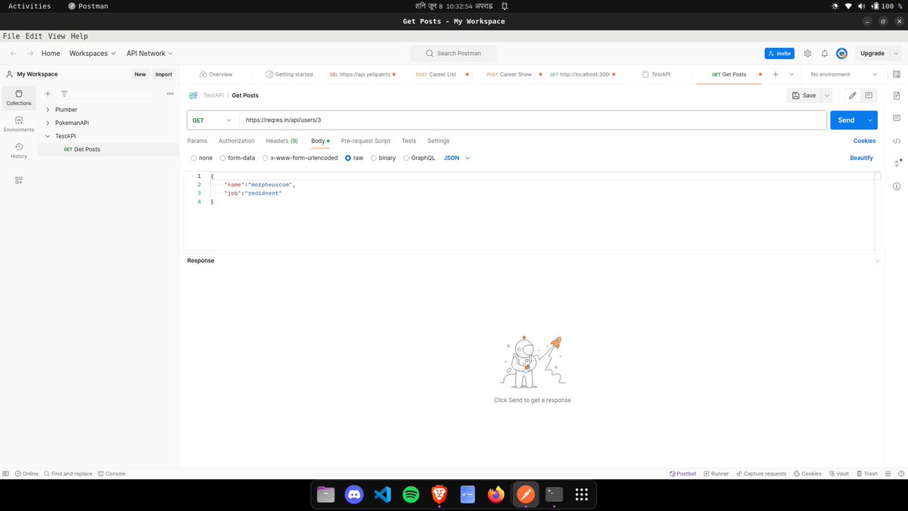
Task: Open the Workspaces dropdown
Action: (x=92, y=54)
